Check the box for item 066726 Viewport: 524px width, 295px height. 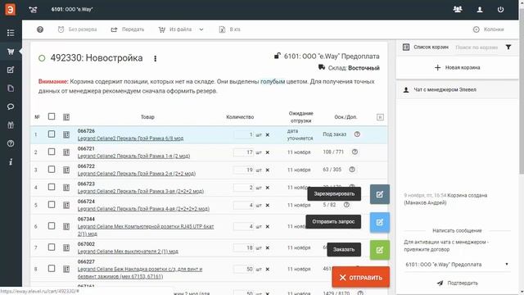tap(52, 134)
